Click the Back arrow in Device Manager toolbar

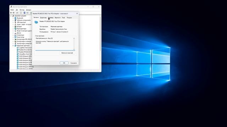coord(11,13)
